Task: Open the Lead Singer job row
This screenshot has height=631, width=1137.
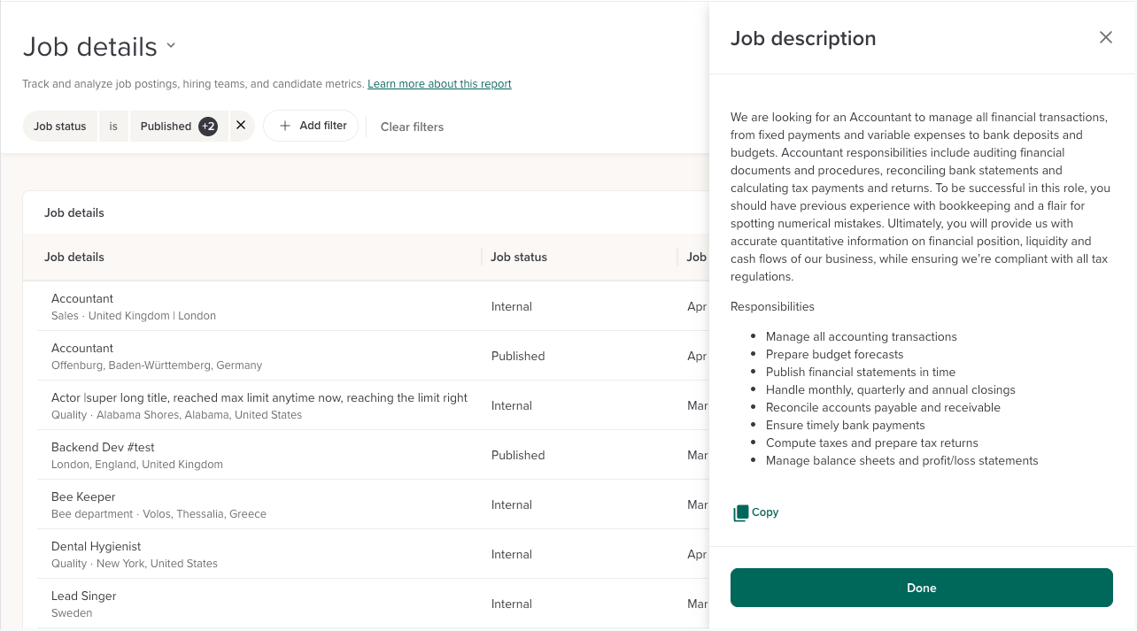Action: pos(84,596)
